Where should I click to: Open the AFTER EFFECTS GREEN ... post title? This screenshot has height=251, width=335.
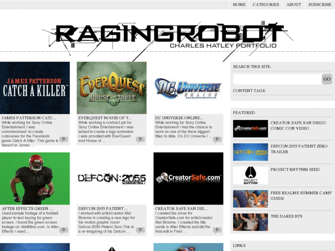(x=27, y=209)
